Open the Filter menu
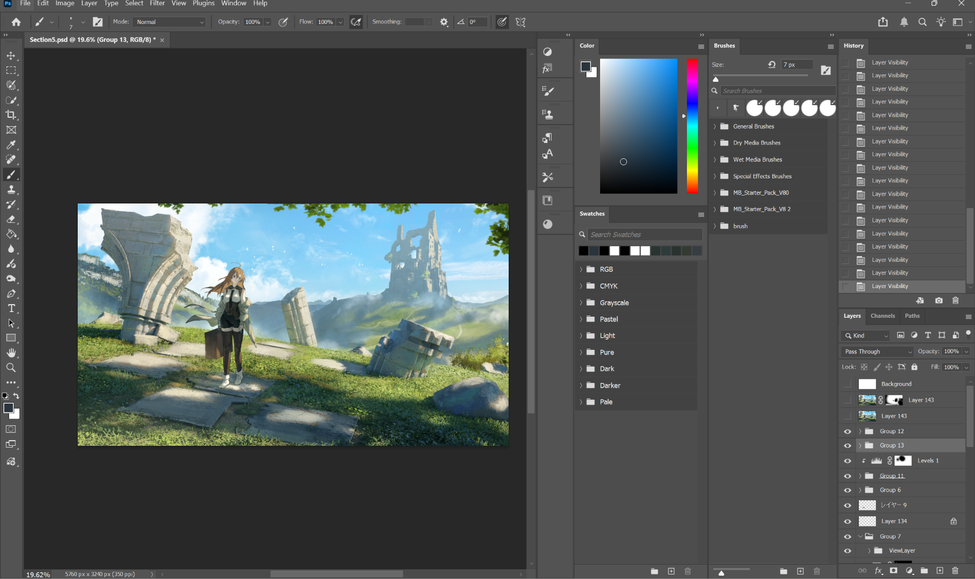 (157, 3)
